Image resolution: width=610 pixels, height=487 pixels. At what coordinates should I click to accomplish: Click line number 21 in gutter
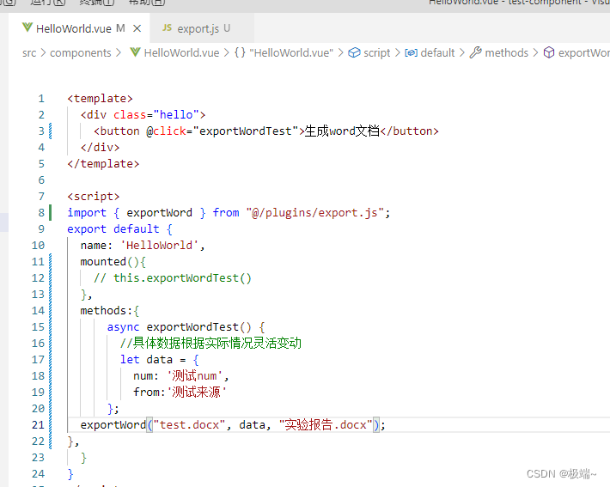pos(38,425)
